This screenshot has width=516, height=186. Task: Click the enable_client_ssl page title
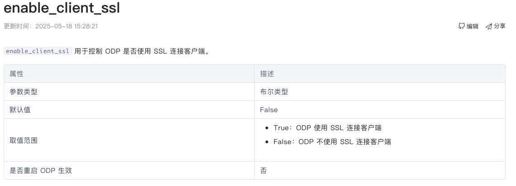click(x=62, y=8)
